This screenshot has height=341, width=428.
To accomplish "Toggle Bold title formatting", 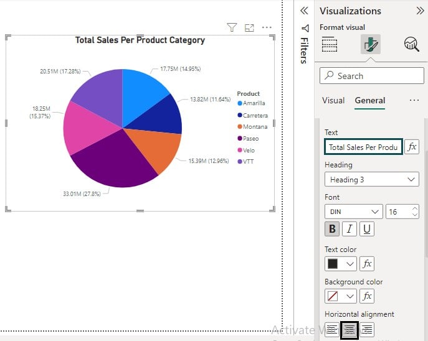I will tap(332, 229).
